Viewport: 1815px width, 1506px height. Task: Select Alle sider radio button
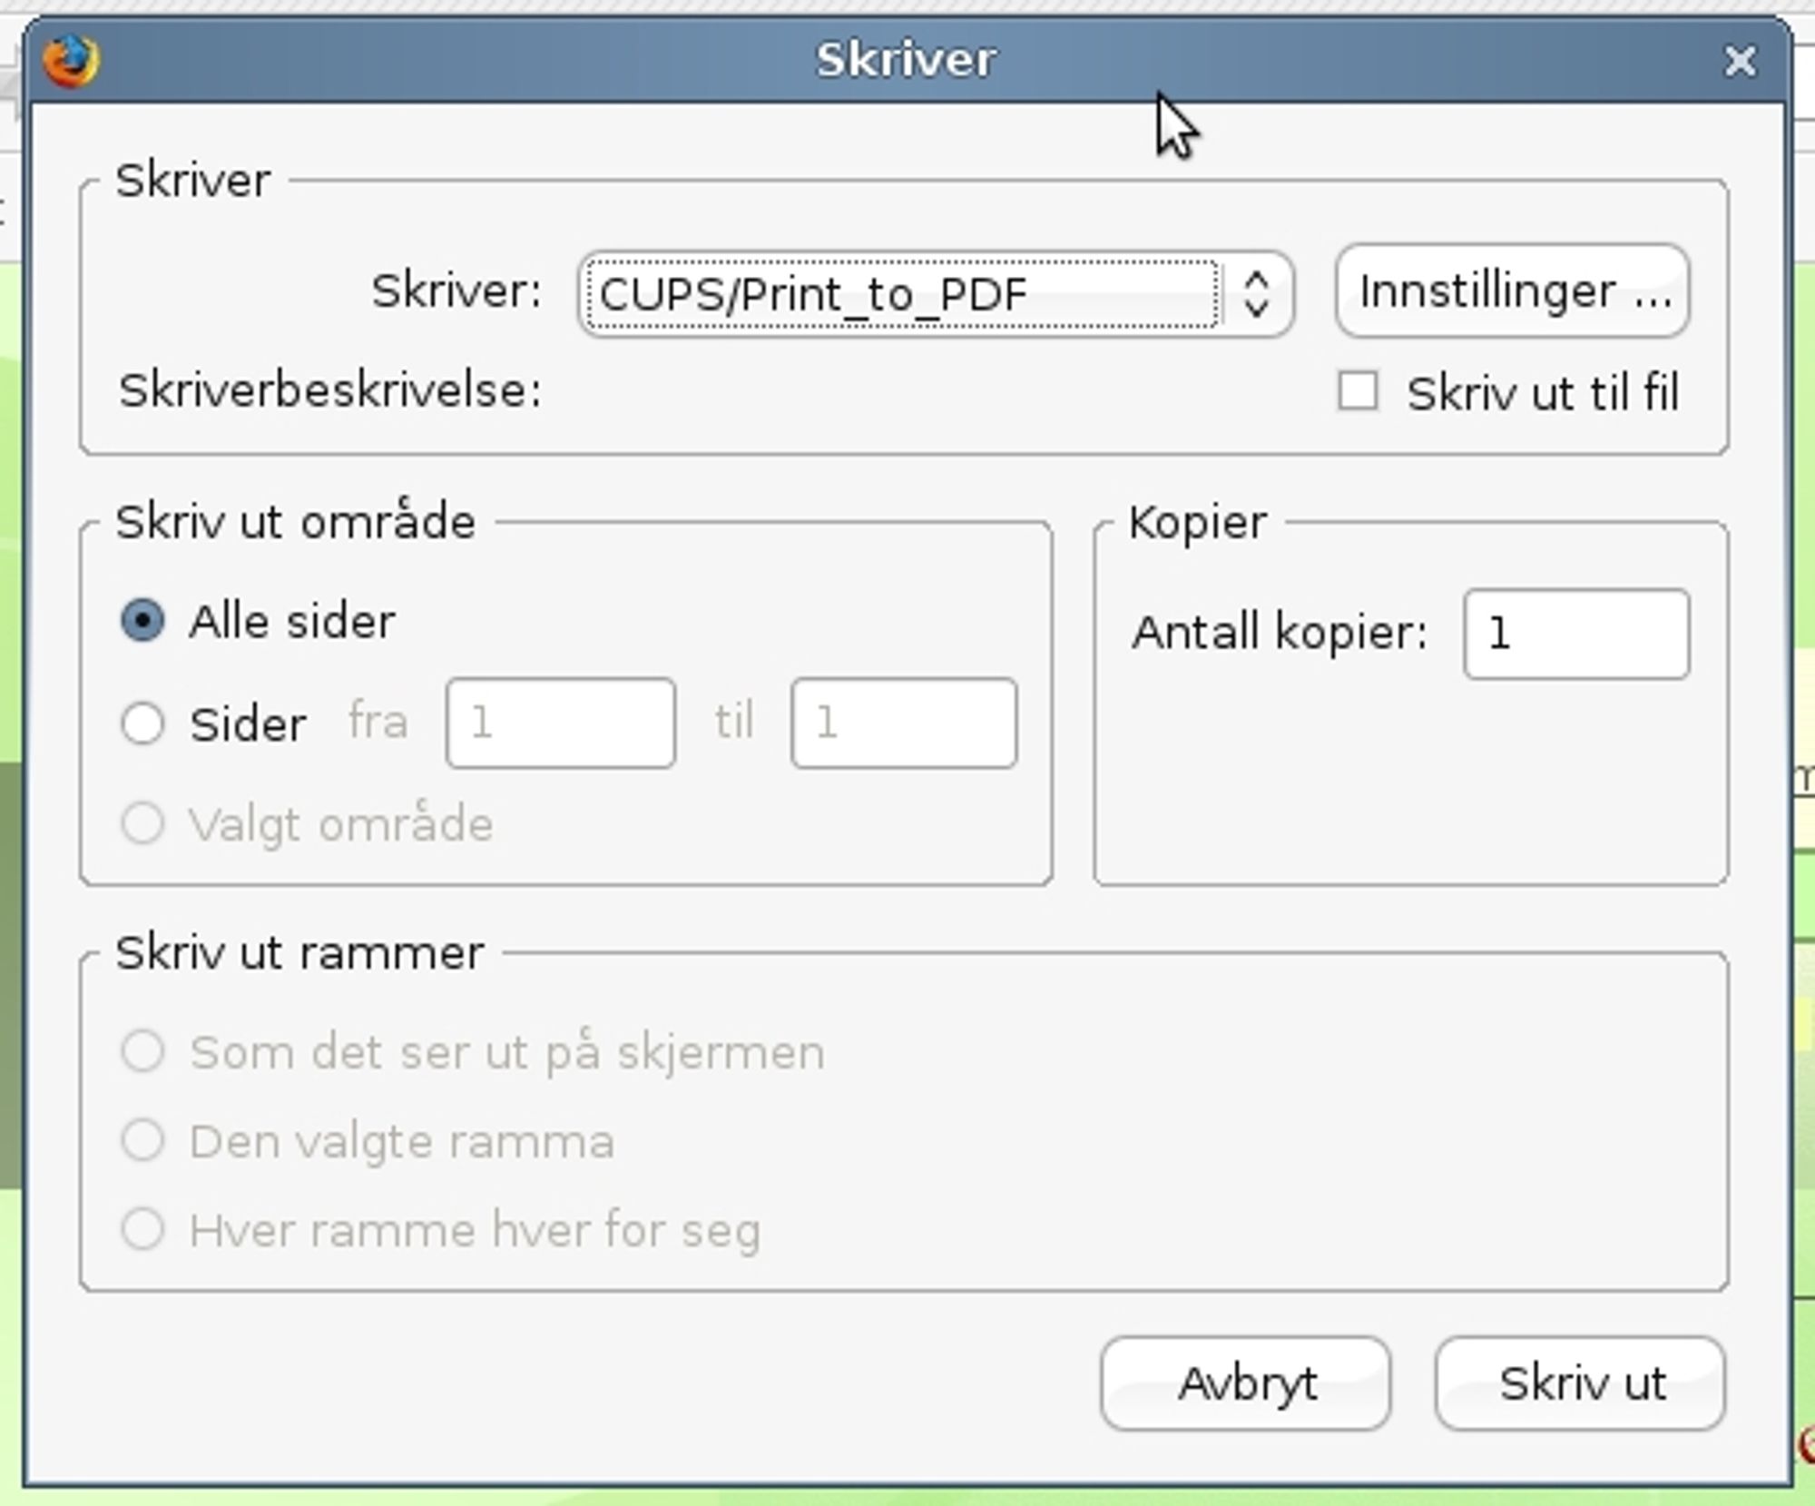click(x=142, y=621)
